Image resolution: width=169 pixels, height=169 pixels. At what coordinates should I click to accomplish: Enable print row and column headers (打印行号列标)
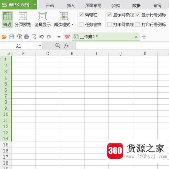[x=138, y=24]
